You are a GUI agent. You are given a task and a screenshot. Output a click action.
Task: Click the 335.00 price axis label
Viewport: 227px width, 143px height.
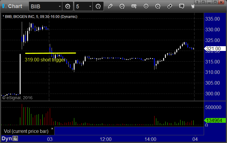(212, 19)
